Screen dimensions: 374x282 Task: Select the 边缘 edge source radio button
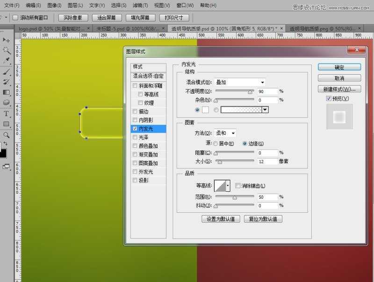point(245,143)
